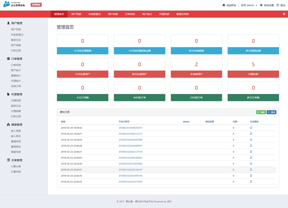This screenshot has width=288, height=208.
Task: Click the EVCENTER logo
Action: (14, 4)
